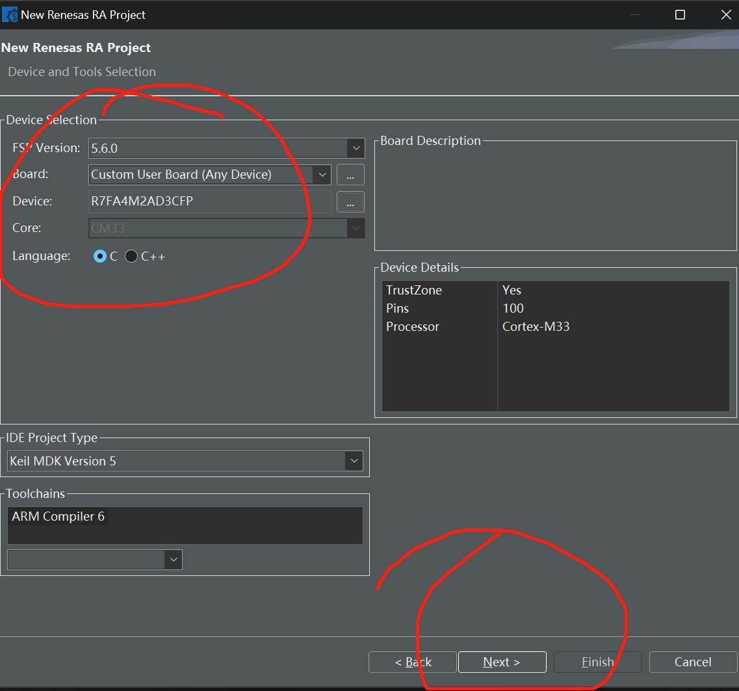The image size is (739, 691).
Task: Click the Processor row label
Action: point(412,326)
